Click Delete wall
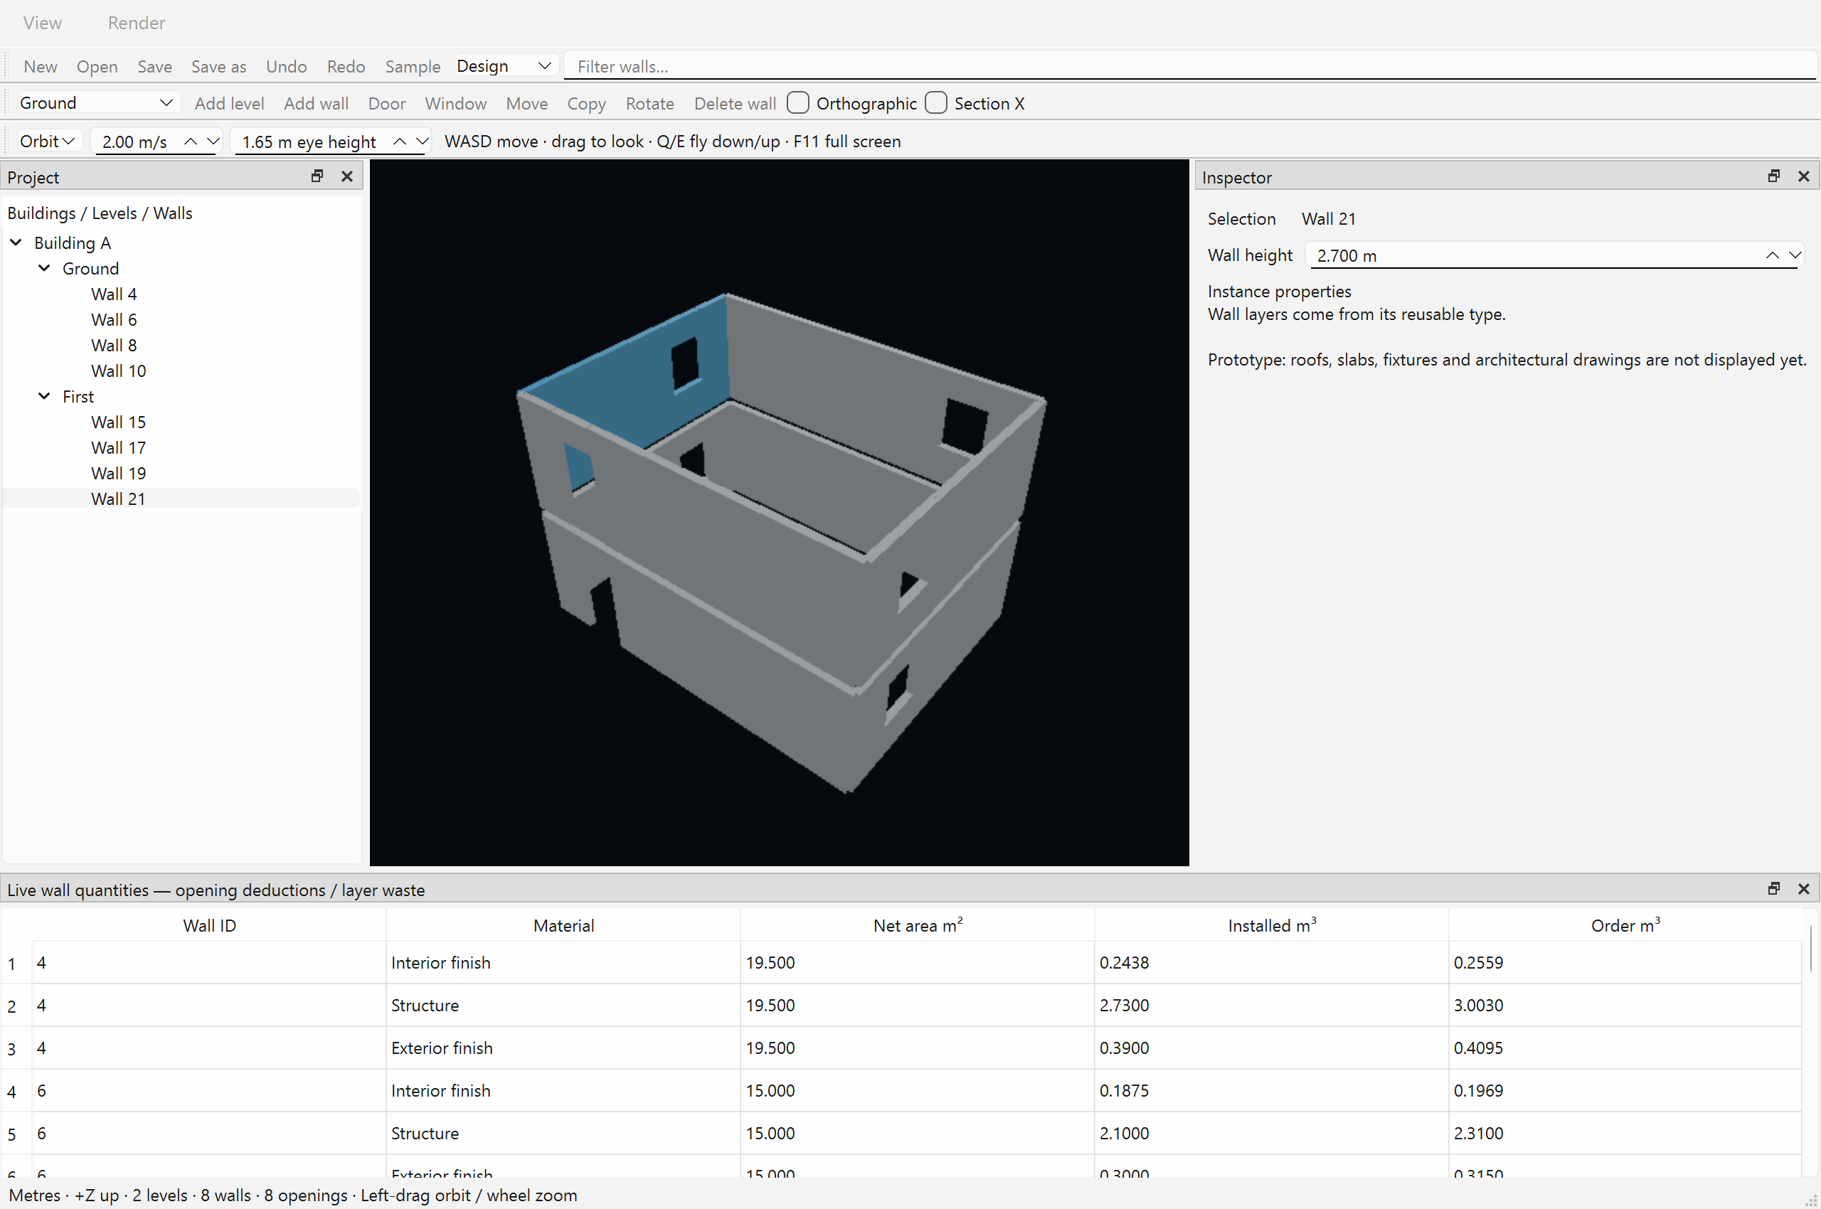This screenshot has width=1821, height=1209. click(735, 103)
